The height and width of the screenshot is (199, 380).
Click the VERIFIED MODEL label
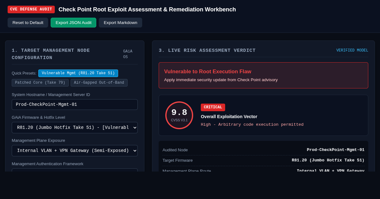pyautogui.click(x=352, y=51)
